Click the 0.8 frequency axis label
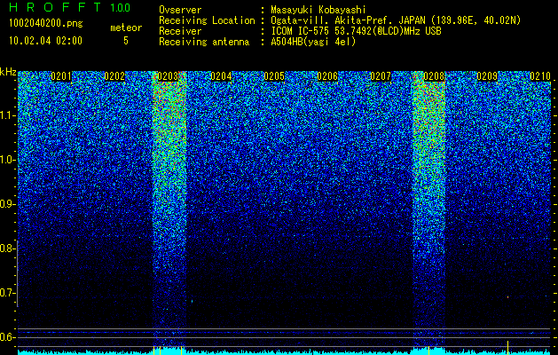558x355 pixels. [6, 248]
